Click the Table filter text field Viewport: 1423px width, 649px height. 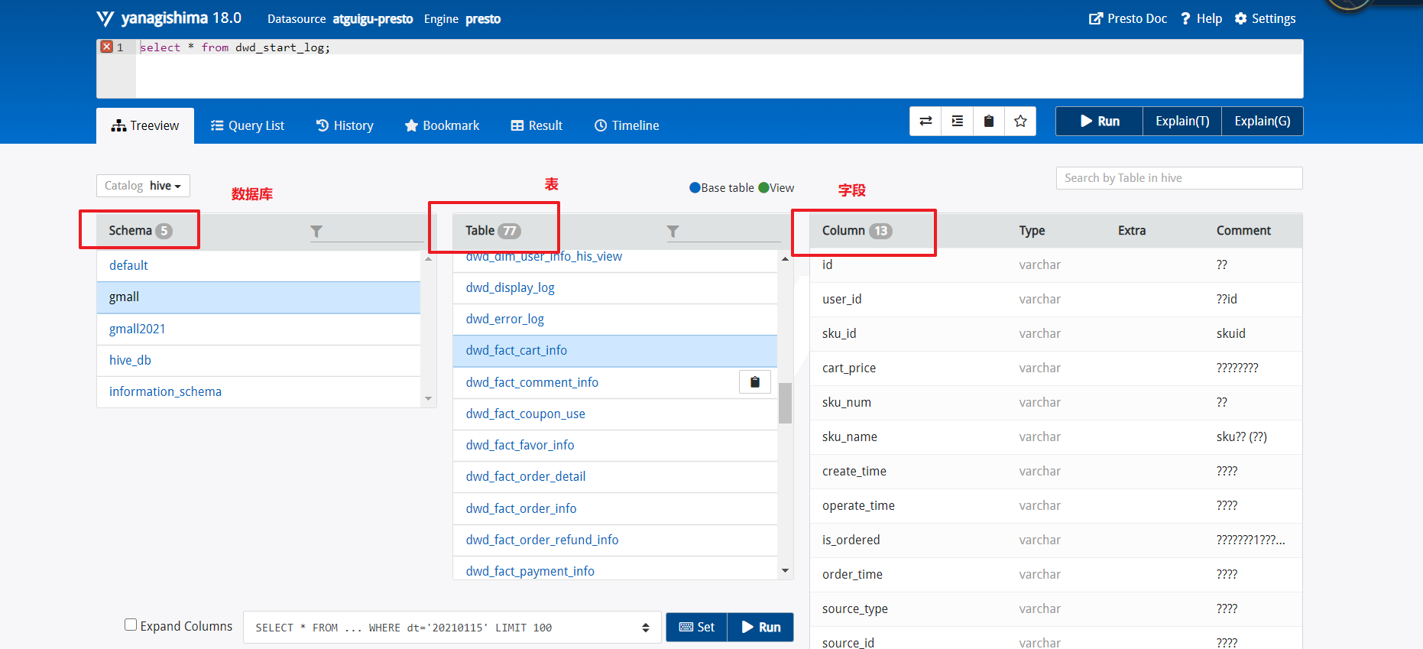[x=724, y=231]
